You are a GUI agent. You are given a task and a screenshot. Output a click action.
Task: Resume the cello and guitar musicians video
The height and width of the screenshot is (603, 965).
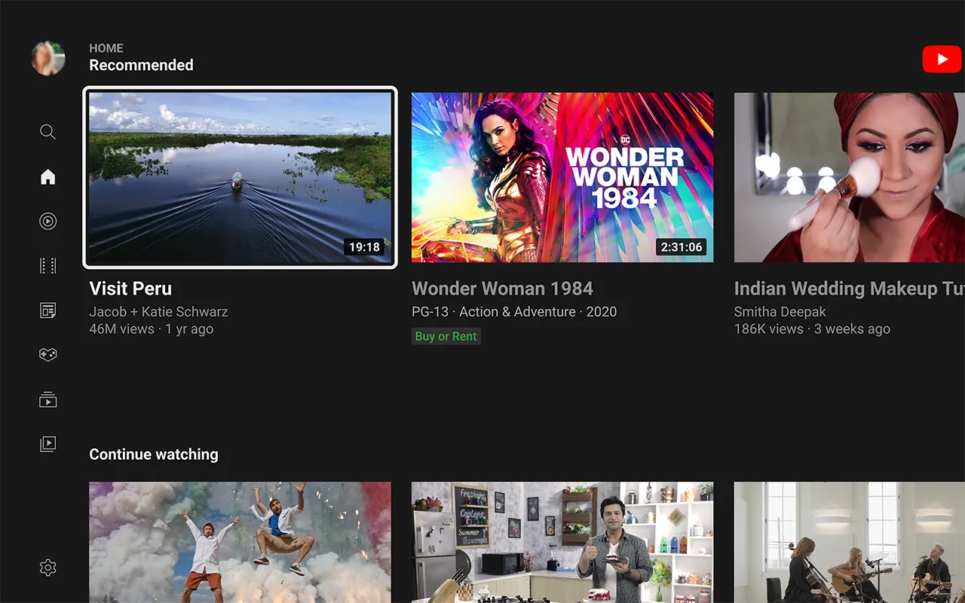pos(850,543)
